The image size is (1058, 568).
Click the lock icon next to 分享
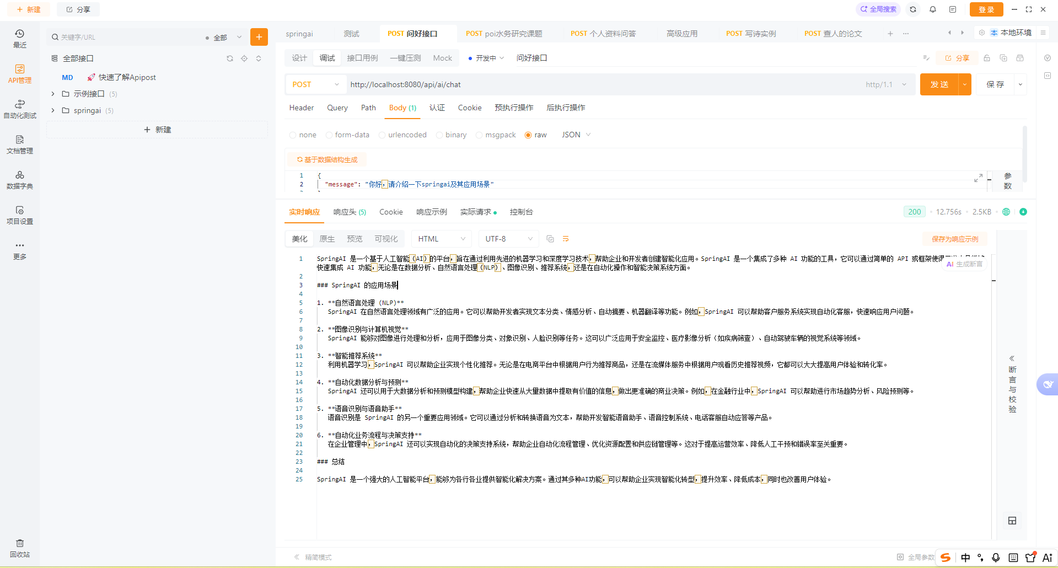987,58
